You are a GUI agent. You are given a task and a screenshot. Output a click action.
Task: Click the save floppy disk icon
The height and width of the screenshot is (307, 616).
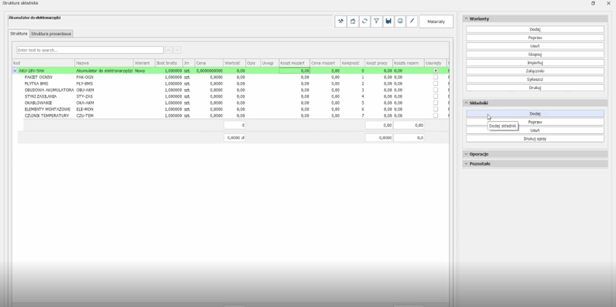[389, 21]
